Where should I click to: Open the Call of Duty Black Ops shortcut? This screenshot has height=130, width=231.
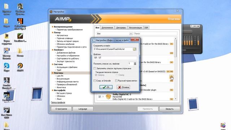point(20,24)
